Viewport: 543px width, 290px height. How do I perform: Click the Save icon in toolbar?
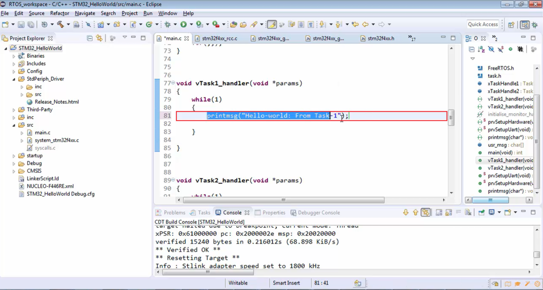(22, 24)
